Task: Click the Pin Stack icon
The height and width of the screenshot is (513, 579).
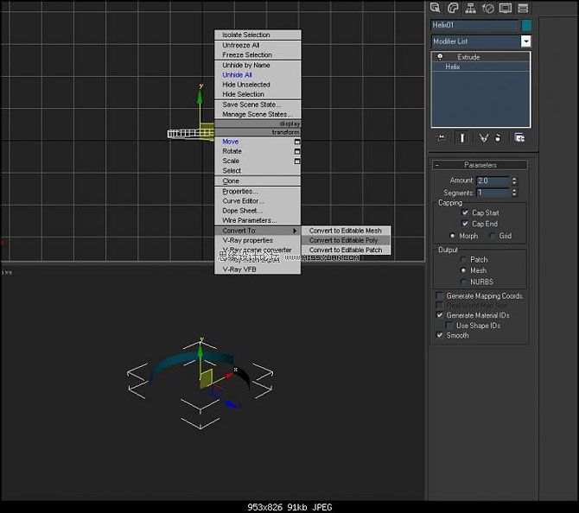Action: pyautogui.click(x=442, y=138)
